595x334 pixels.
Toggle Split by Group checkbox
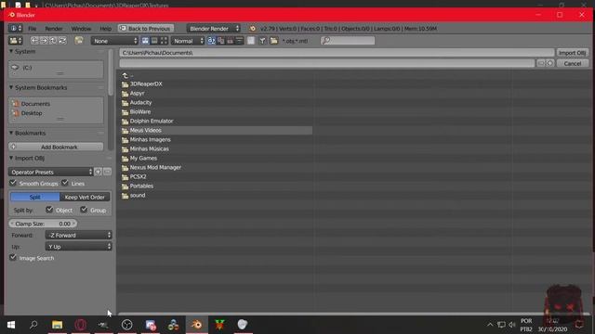(84, 210)
